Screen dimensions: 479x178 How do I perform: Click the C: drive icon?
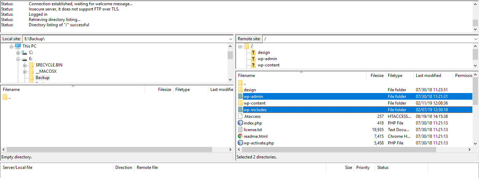24,52
